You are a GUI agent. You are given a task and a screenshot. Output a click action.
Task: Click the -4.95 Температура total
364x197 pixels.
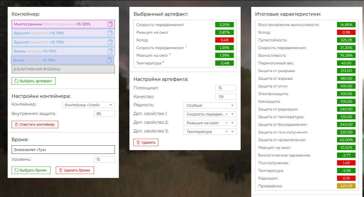346,171
